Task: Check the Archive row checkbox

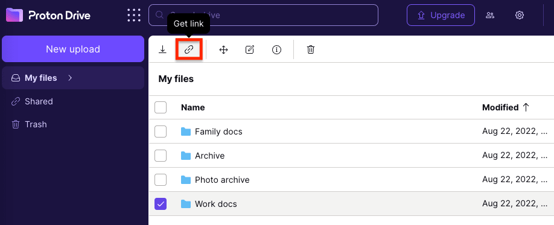Action: pos(161,156)
